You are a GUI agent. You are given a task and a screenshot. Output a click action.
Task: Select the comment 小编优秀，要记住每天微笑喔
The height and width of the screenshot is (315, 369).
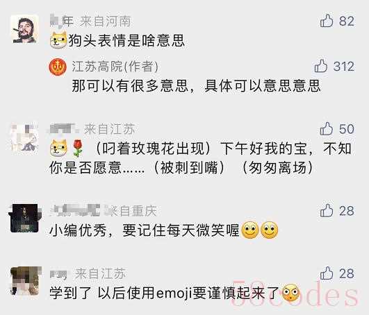[x=144, y=230]
